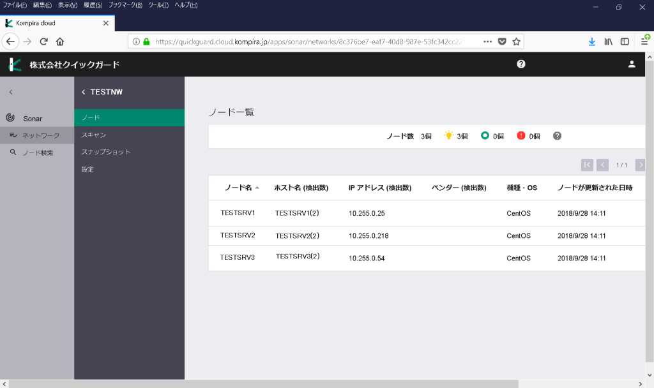The width and height of the screenshot is (654, 388).
Task: Click the next page pagination button
Action: point(640,165)
